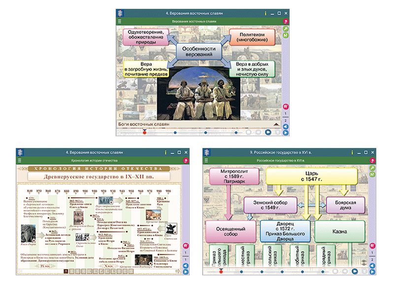Open hamburger menu in chronology window
394x295 pixels.
coord(20,160)
